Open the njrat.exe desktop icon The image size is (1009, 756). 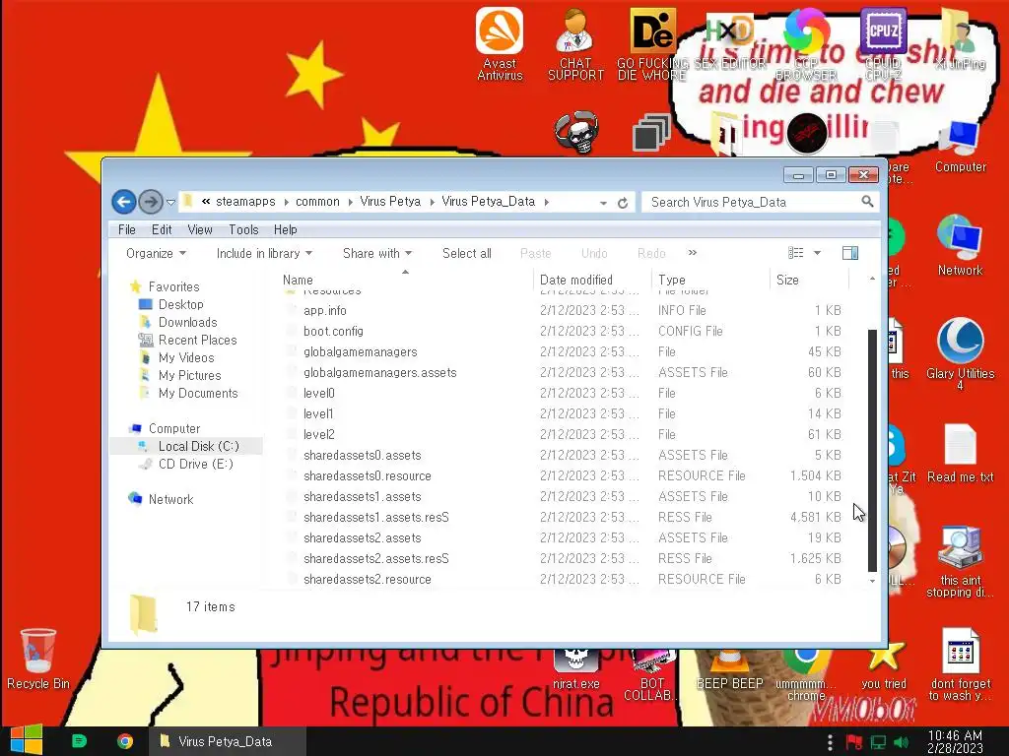[575, 668]
